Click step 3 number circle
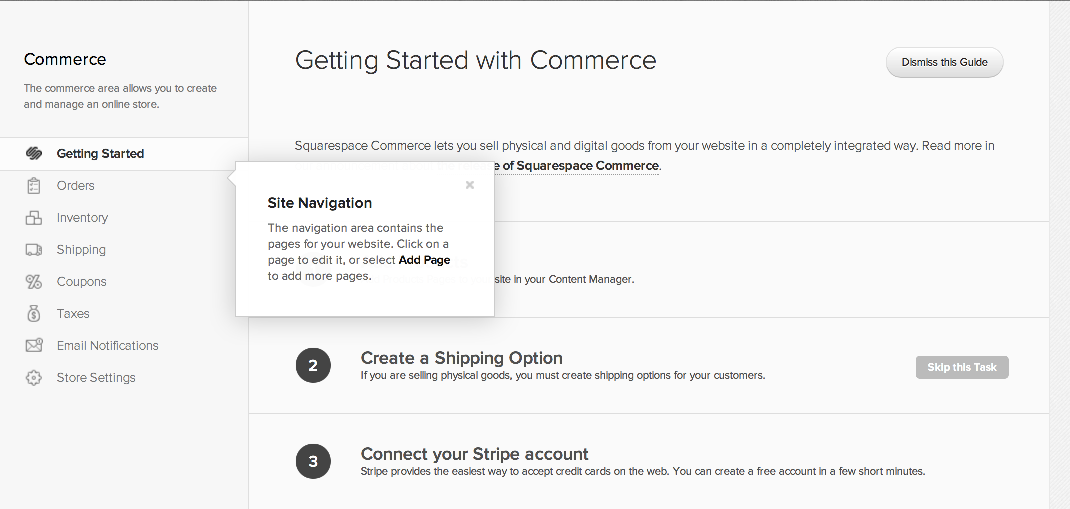The image size is (1070, 509). (313, 461)
